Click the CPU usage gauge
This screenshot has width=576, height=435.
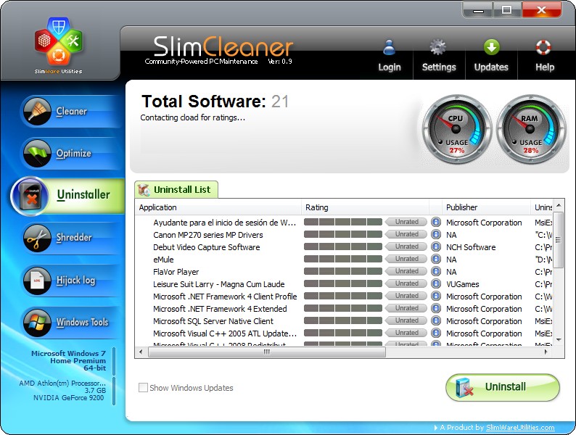(456, 129)
